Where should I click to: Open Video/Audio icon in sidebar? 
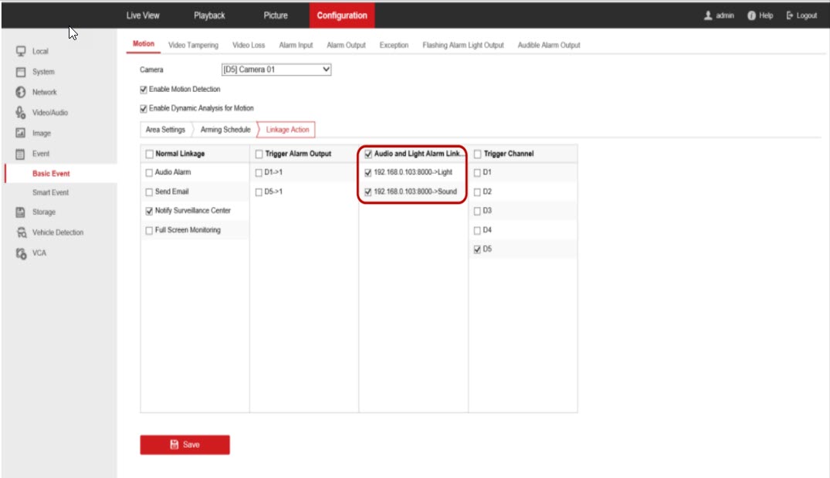click(x=22, y=113)
